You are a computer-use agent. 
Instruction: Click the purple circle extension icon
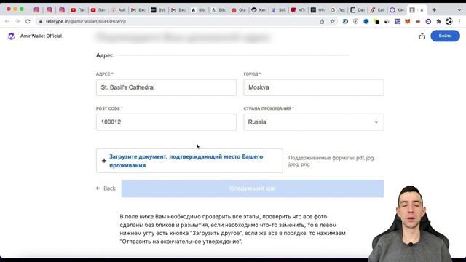click(428, 21)
